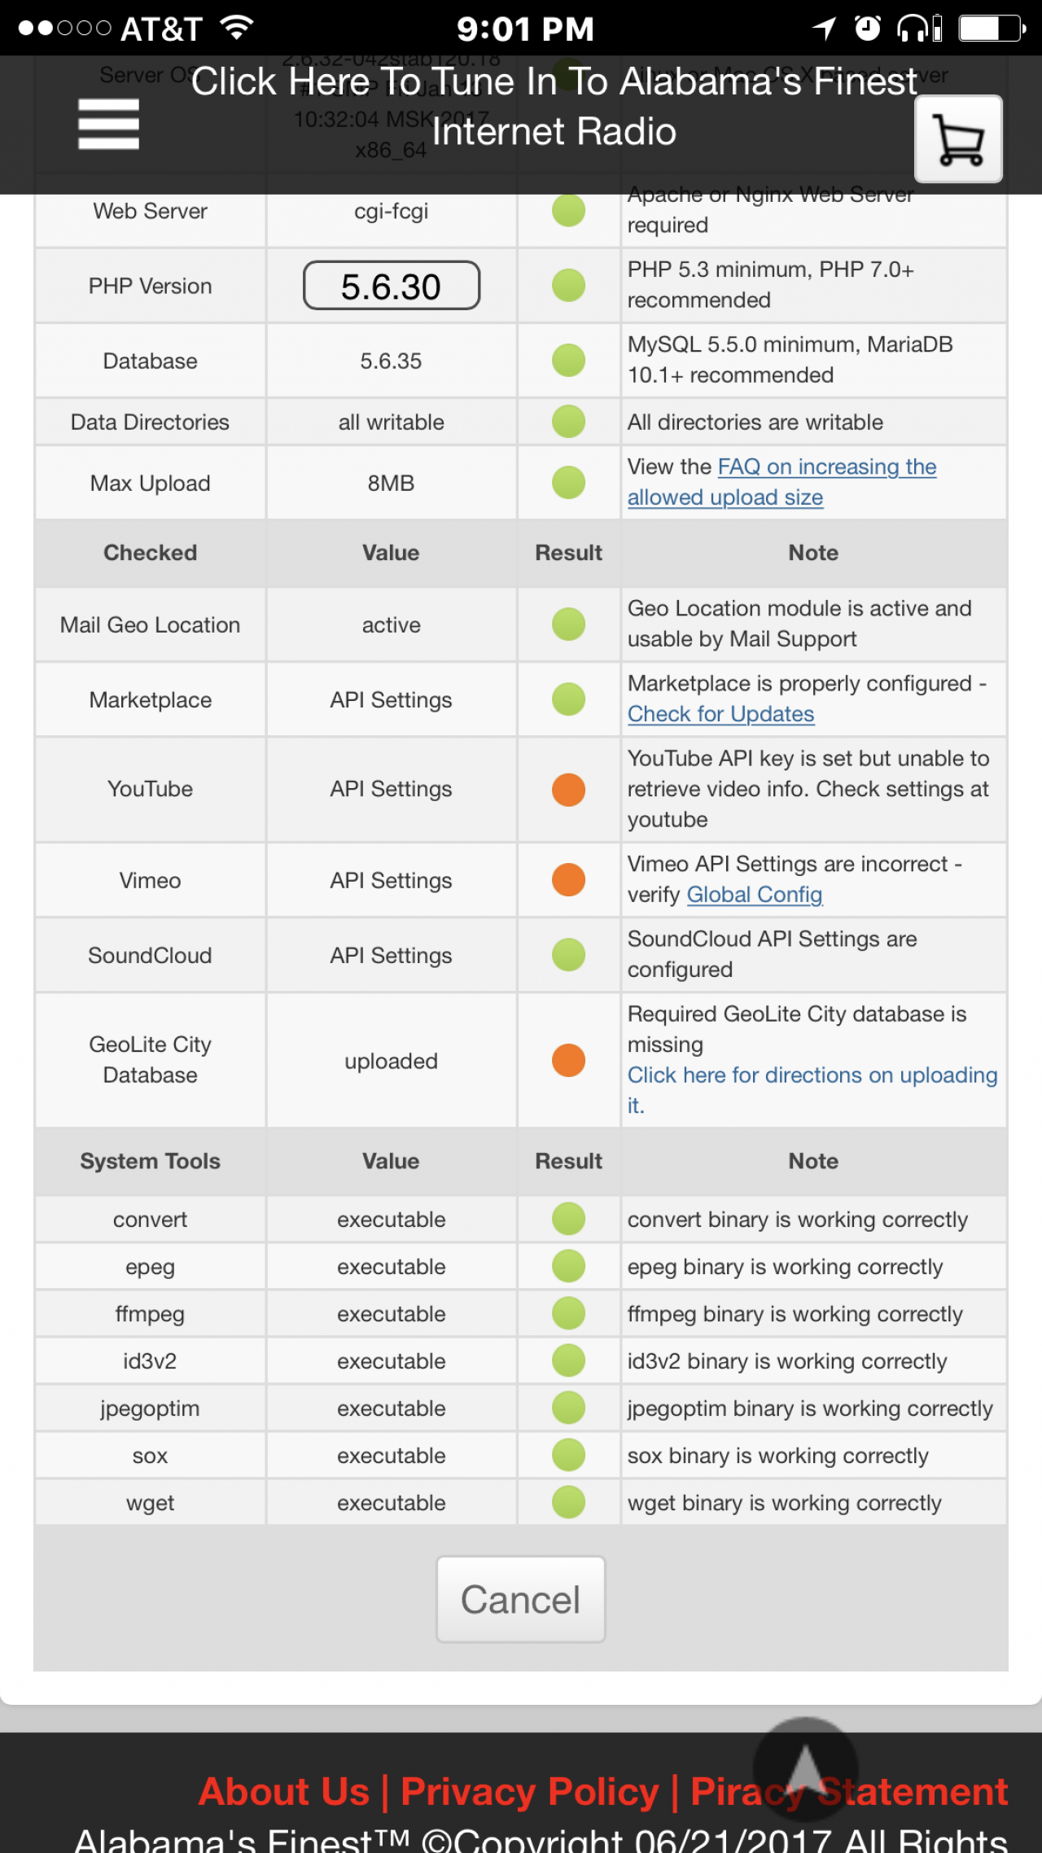Tap the battery icon in status bar
The width and height of the screenshot is (1042, 1853).
pyautogui.click(x=991, y=28)
